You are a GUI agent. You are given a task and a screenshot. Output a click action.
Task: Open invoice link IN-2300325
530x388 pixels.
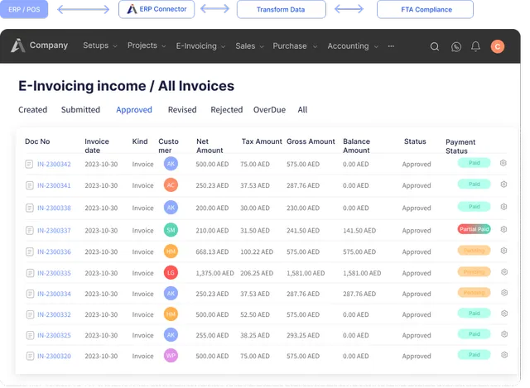(54, 335)
